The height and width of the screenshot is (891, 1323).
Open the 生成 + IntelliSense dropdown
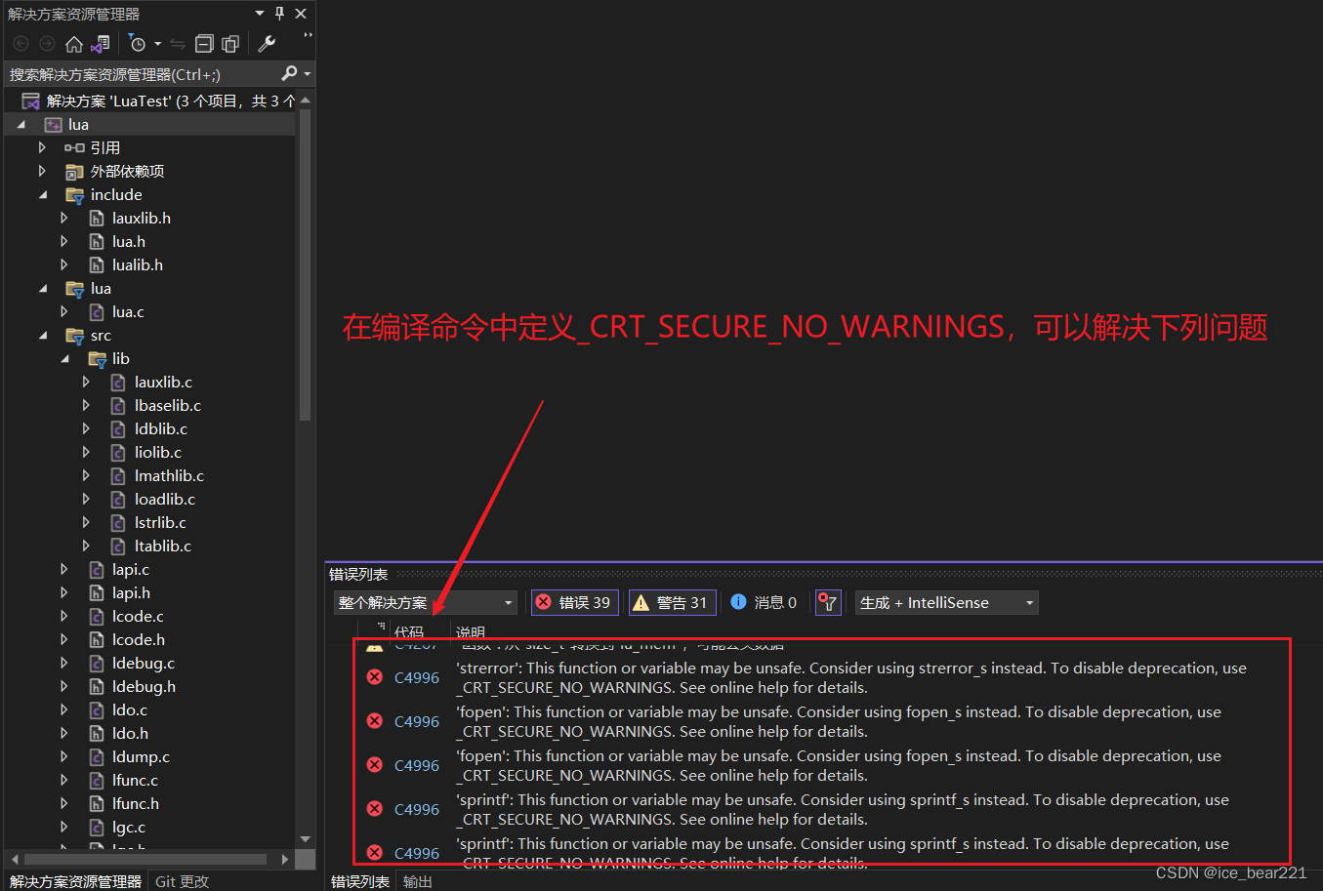945,602
